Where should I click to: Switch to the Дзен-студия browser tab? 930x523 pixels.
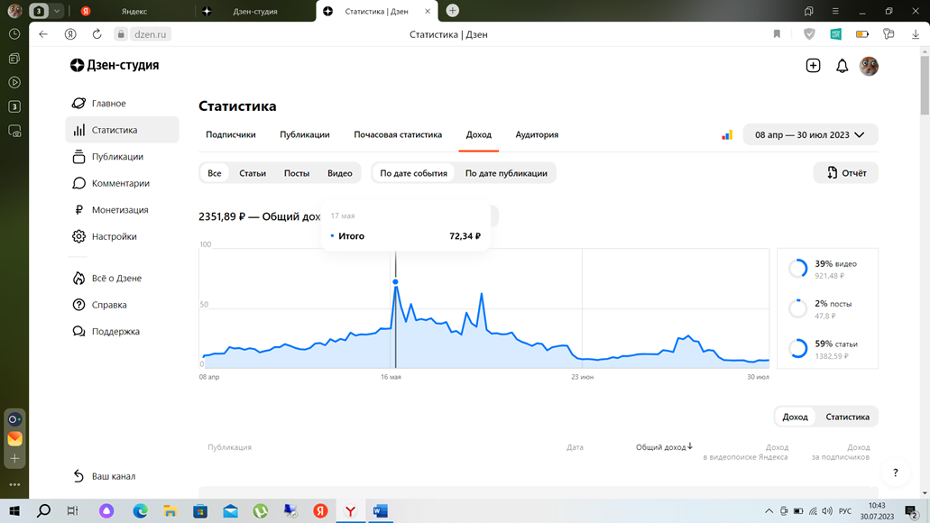(x=255, y=11)
